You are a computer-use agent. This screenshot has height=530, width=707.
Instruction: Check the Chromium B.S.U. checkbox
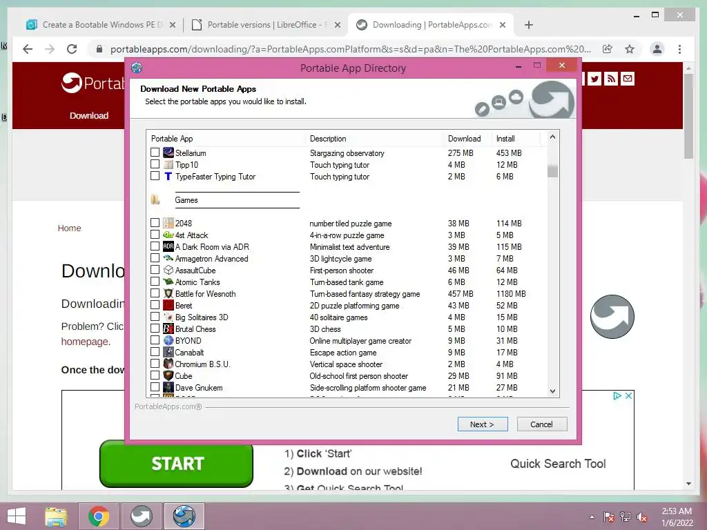click(x=155, y=363)
